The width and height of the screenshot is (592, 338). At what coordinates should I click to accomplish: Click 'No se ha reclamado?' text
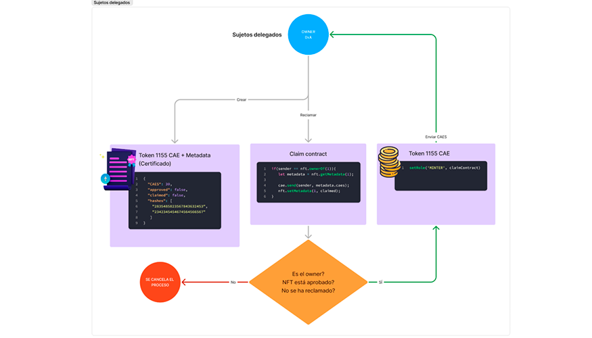click(308, 291)
